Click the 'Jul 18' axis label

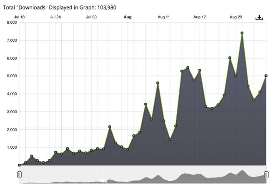click(x=19, y=17)
